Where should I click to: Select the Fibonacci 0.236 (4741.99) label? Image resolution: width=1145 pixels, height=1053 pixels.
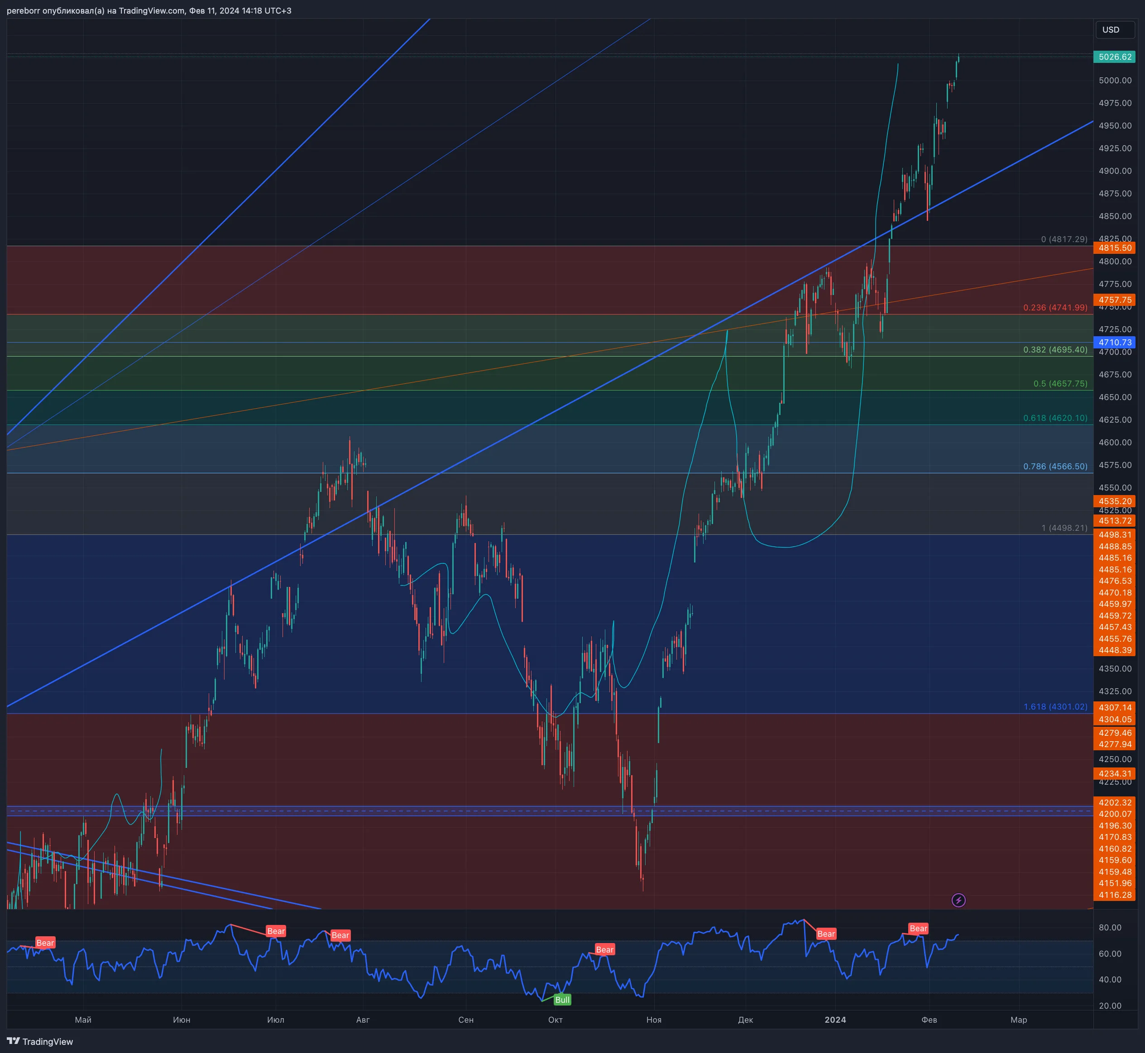click(x=1055, y=308)
